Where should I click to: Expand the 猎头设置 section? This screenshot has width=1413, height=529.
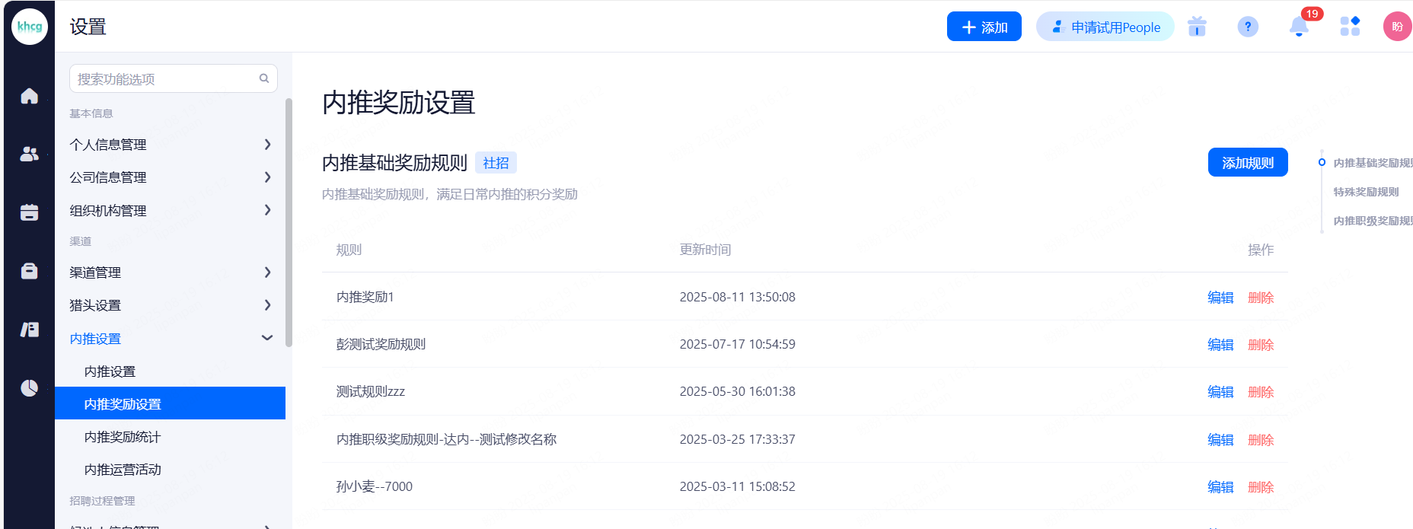pyautogui.click(x=170, y=305)
